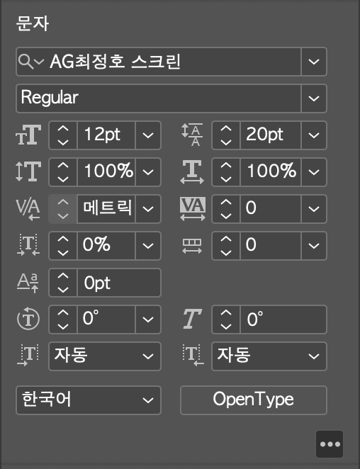Click the grid alignment spacing icon
Screen dimensions: 360x469
[192, 246]
